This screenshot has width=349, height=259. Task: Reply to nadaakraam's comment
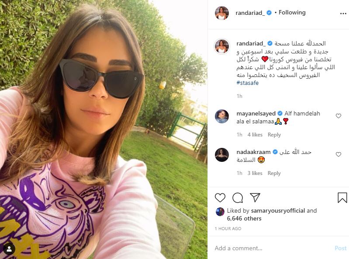pyautogui.click(x=274, y=173)
